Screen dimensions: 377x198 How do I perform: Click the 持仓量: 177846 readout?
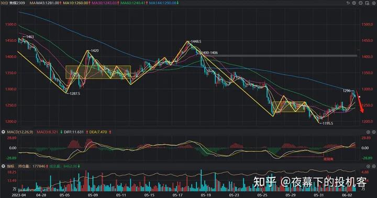(x=32, y=166)
